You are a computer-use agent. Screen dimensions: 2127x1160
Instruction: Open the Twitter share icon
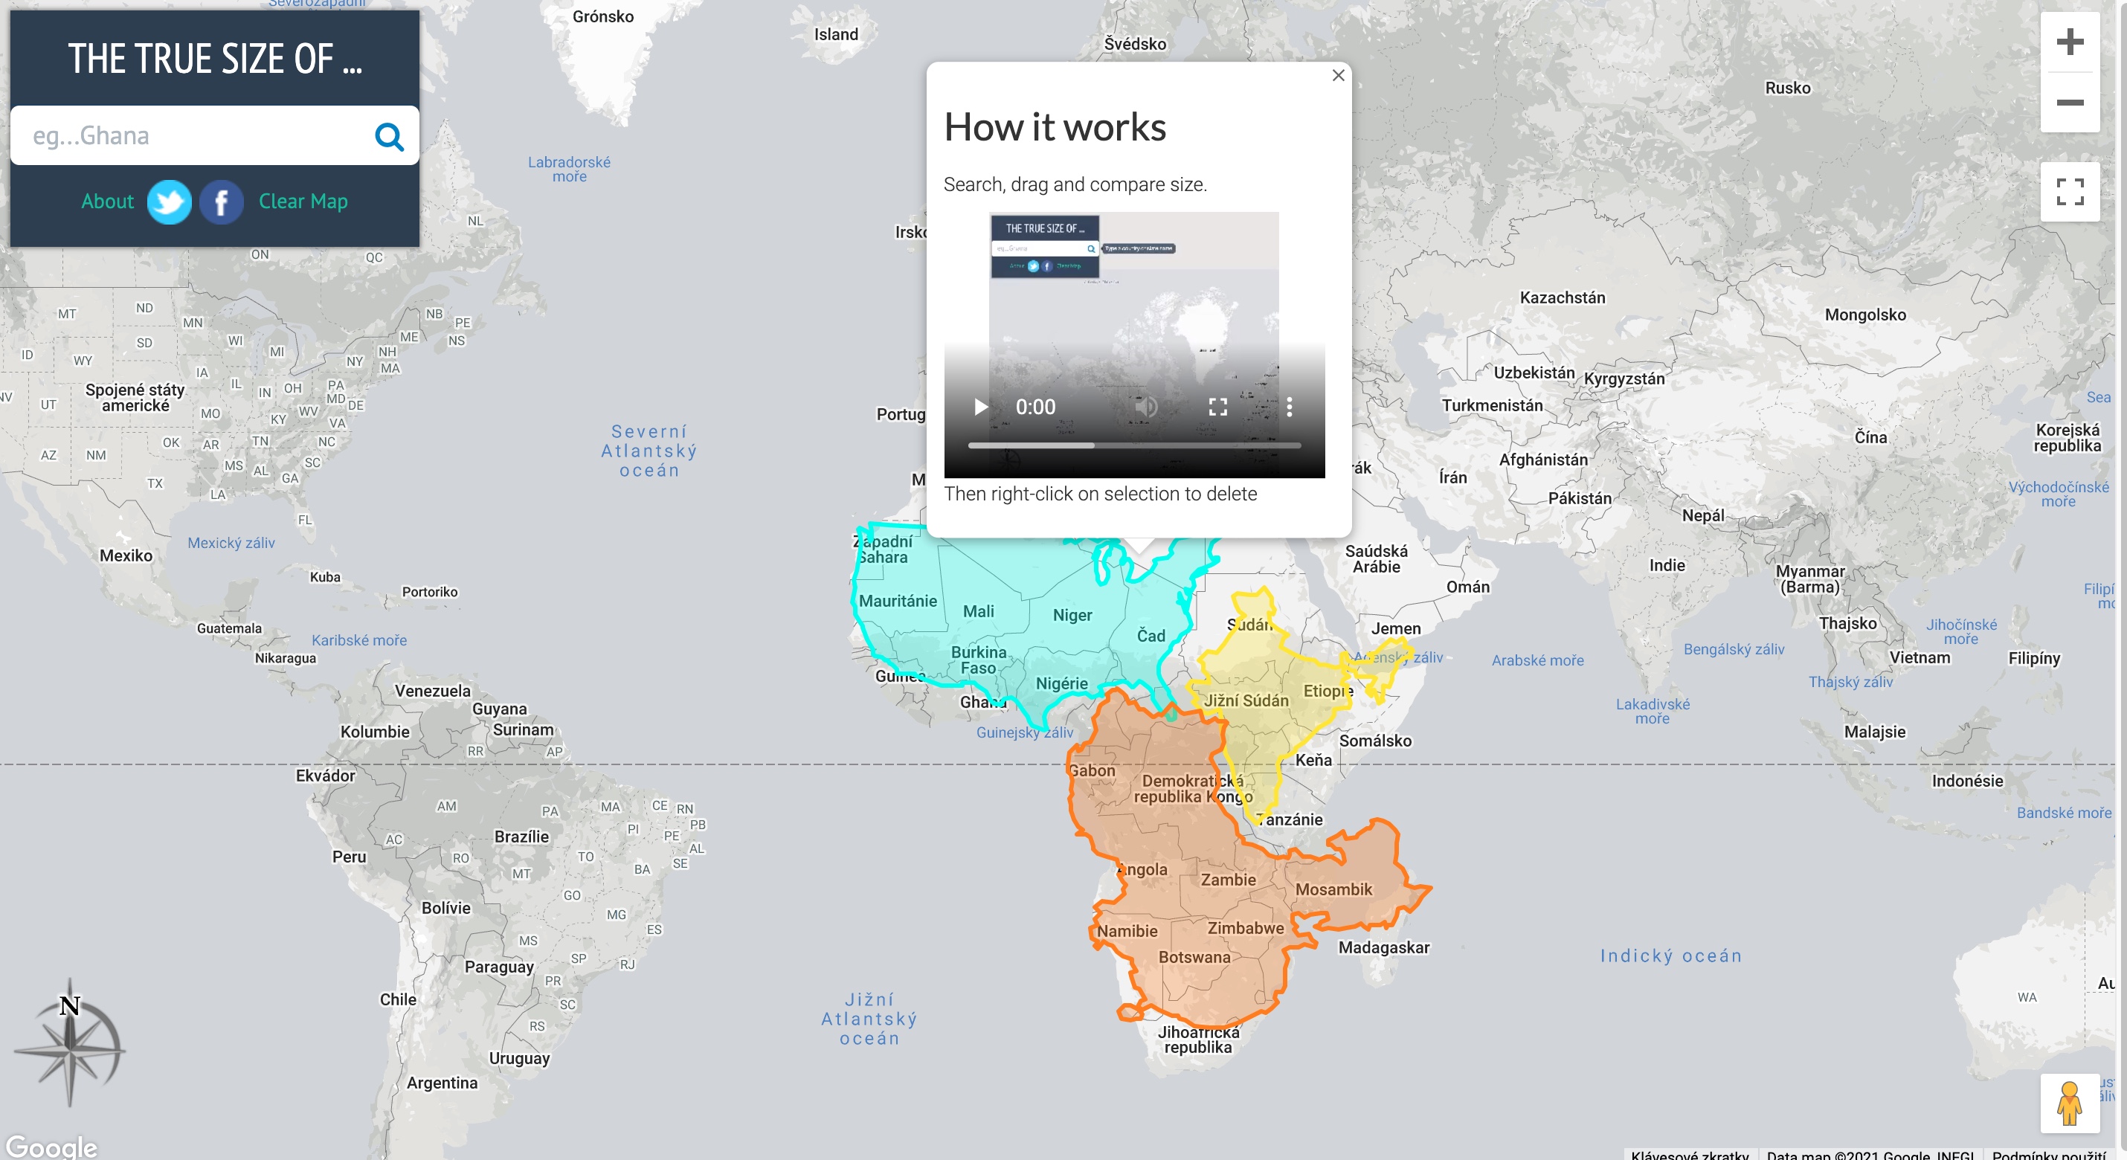click(170, 202)
